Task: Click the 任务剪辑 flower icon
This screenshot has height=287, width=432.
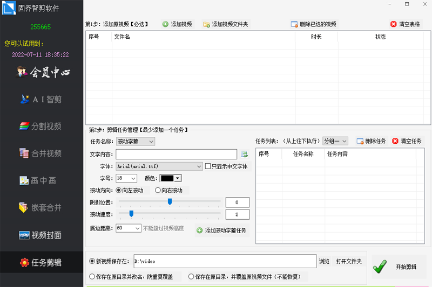Action: pyautogui.click(x=24, y=263)
